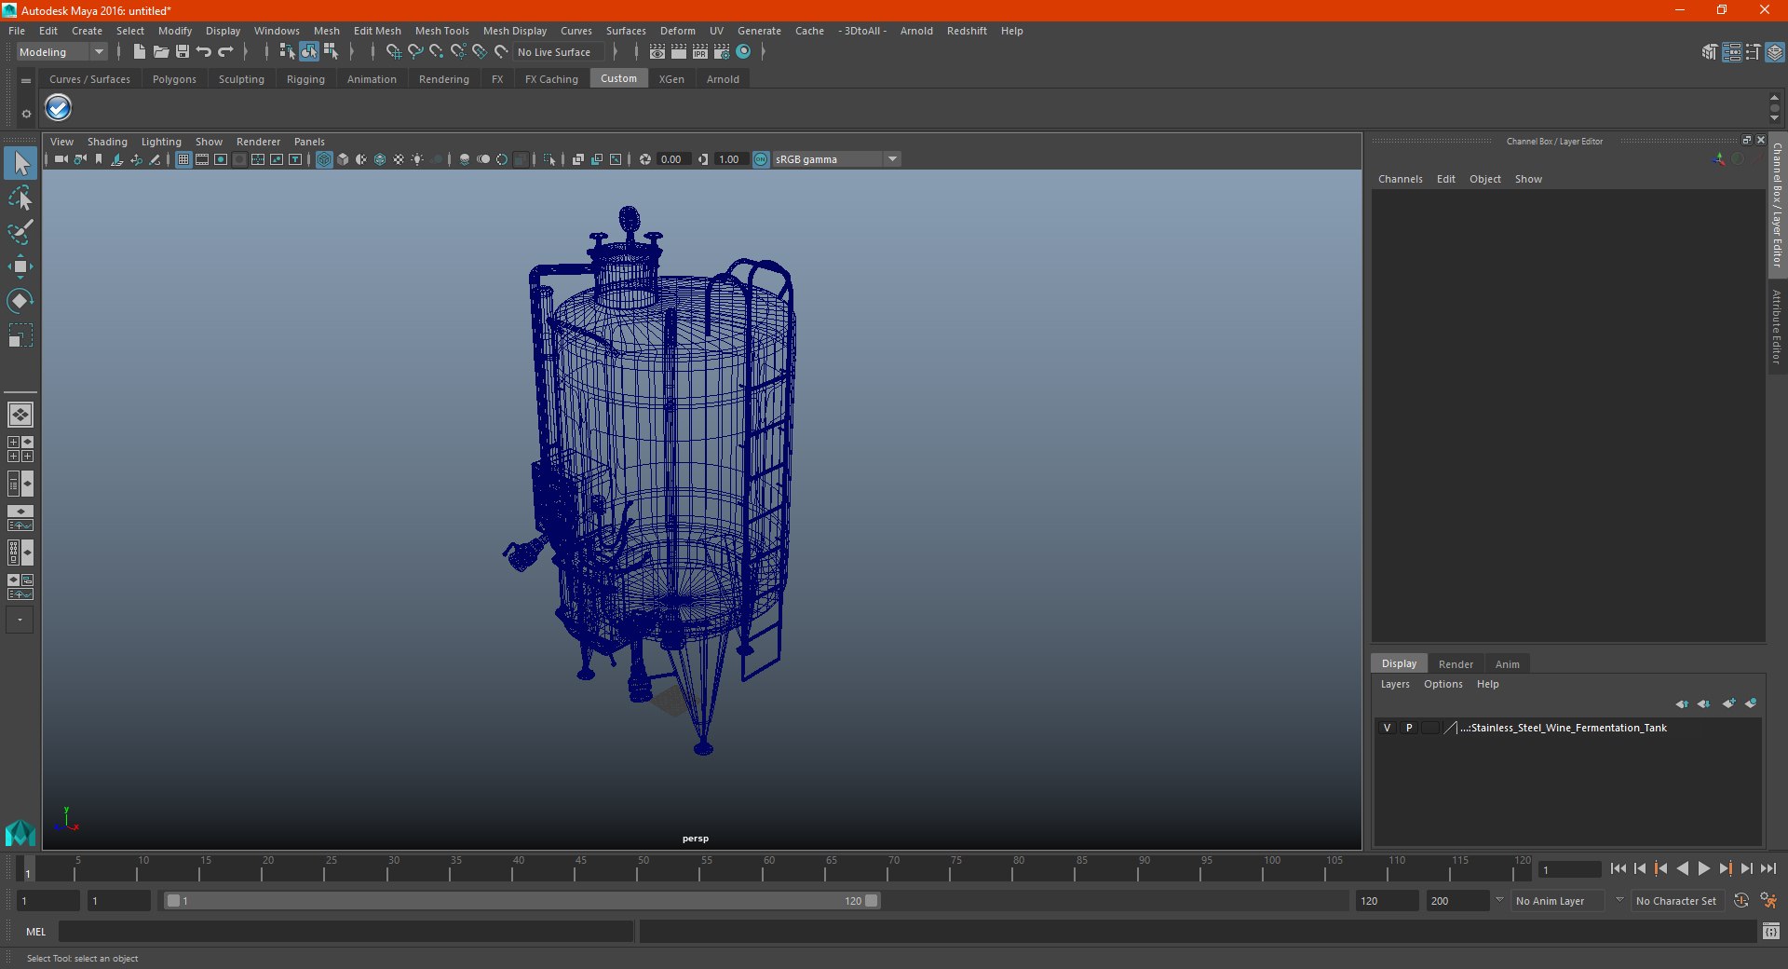This screenshot has width=1788, height=969.
Task: Activate the Lasso select tool
Action: click(20, 198)
